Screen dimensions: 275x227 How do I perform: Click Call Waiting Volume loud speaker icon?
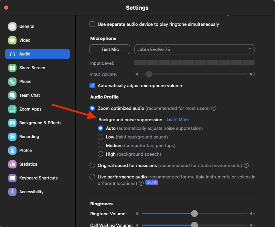pos(252,225)
